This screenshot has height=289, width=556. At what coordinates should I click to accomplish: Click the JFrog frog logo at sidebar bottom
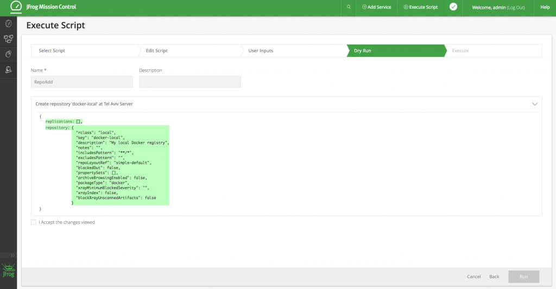9,271
